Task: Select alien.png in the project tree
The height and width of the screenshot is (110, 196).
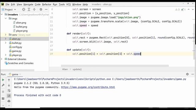Action: (x=21, y=23)
